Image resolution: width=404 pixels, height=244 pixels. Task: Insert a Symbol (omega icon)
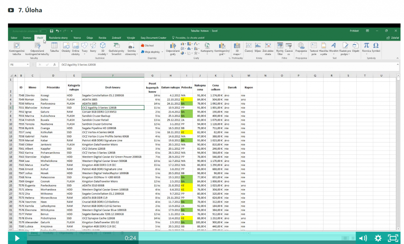[x=376, y=47]
